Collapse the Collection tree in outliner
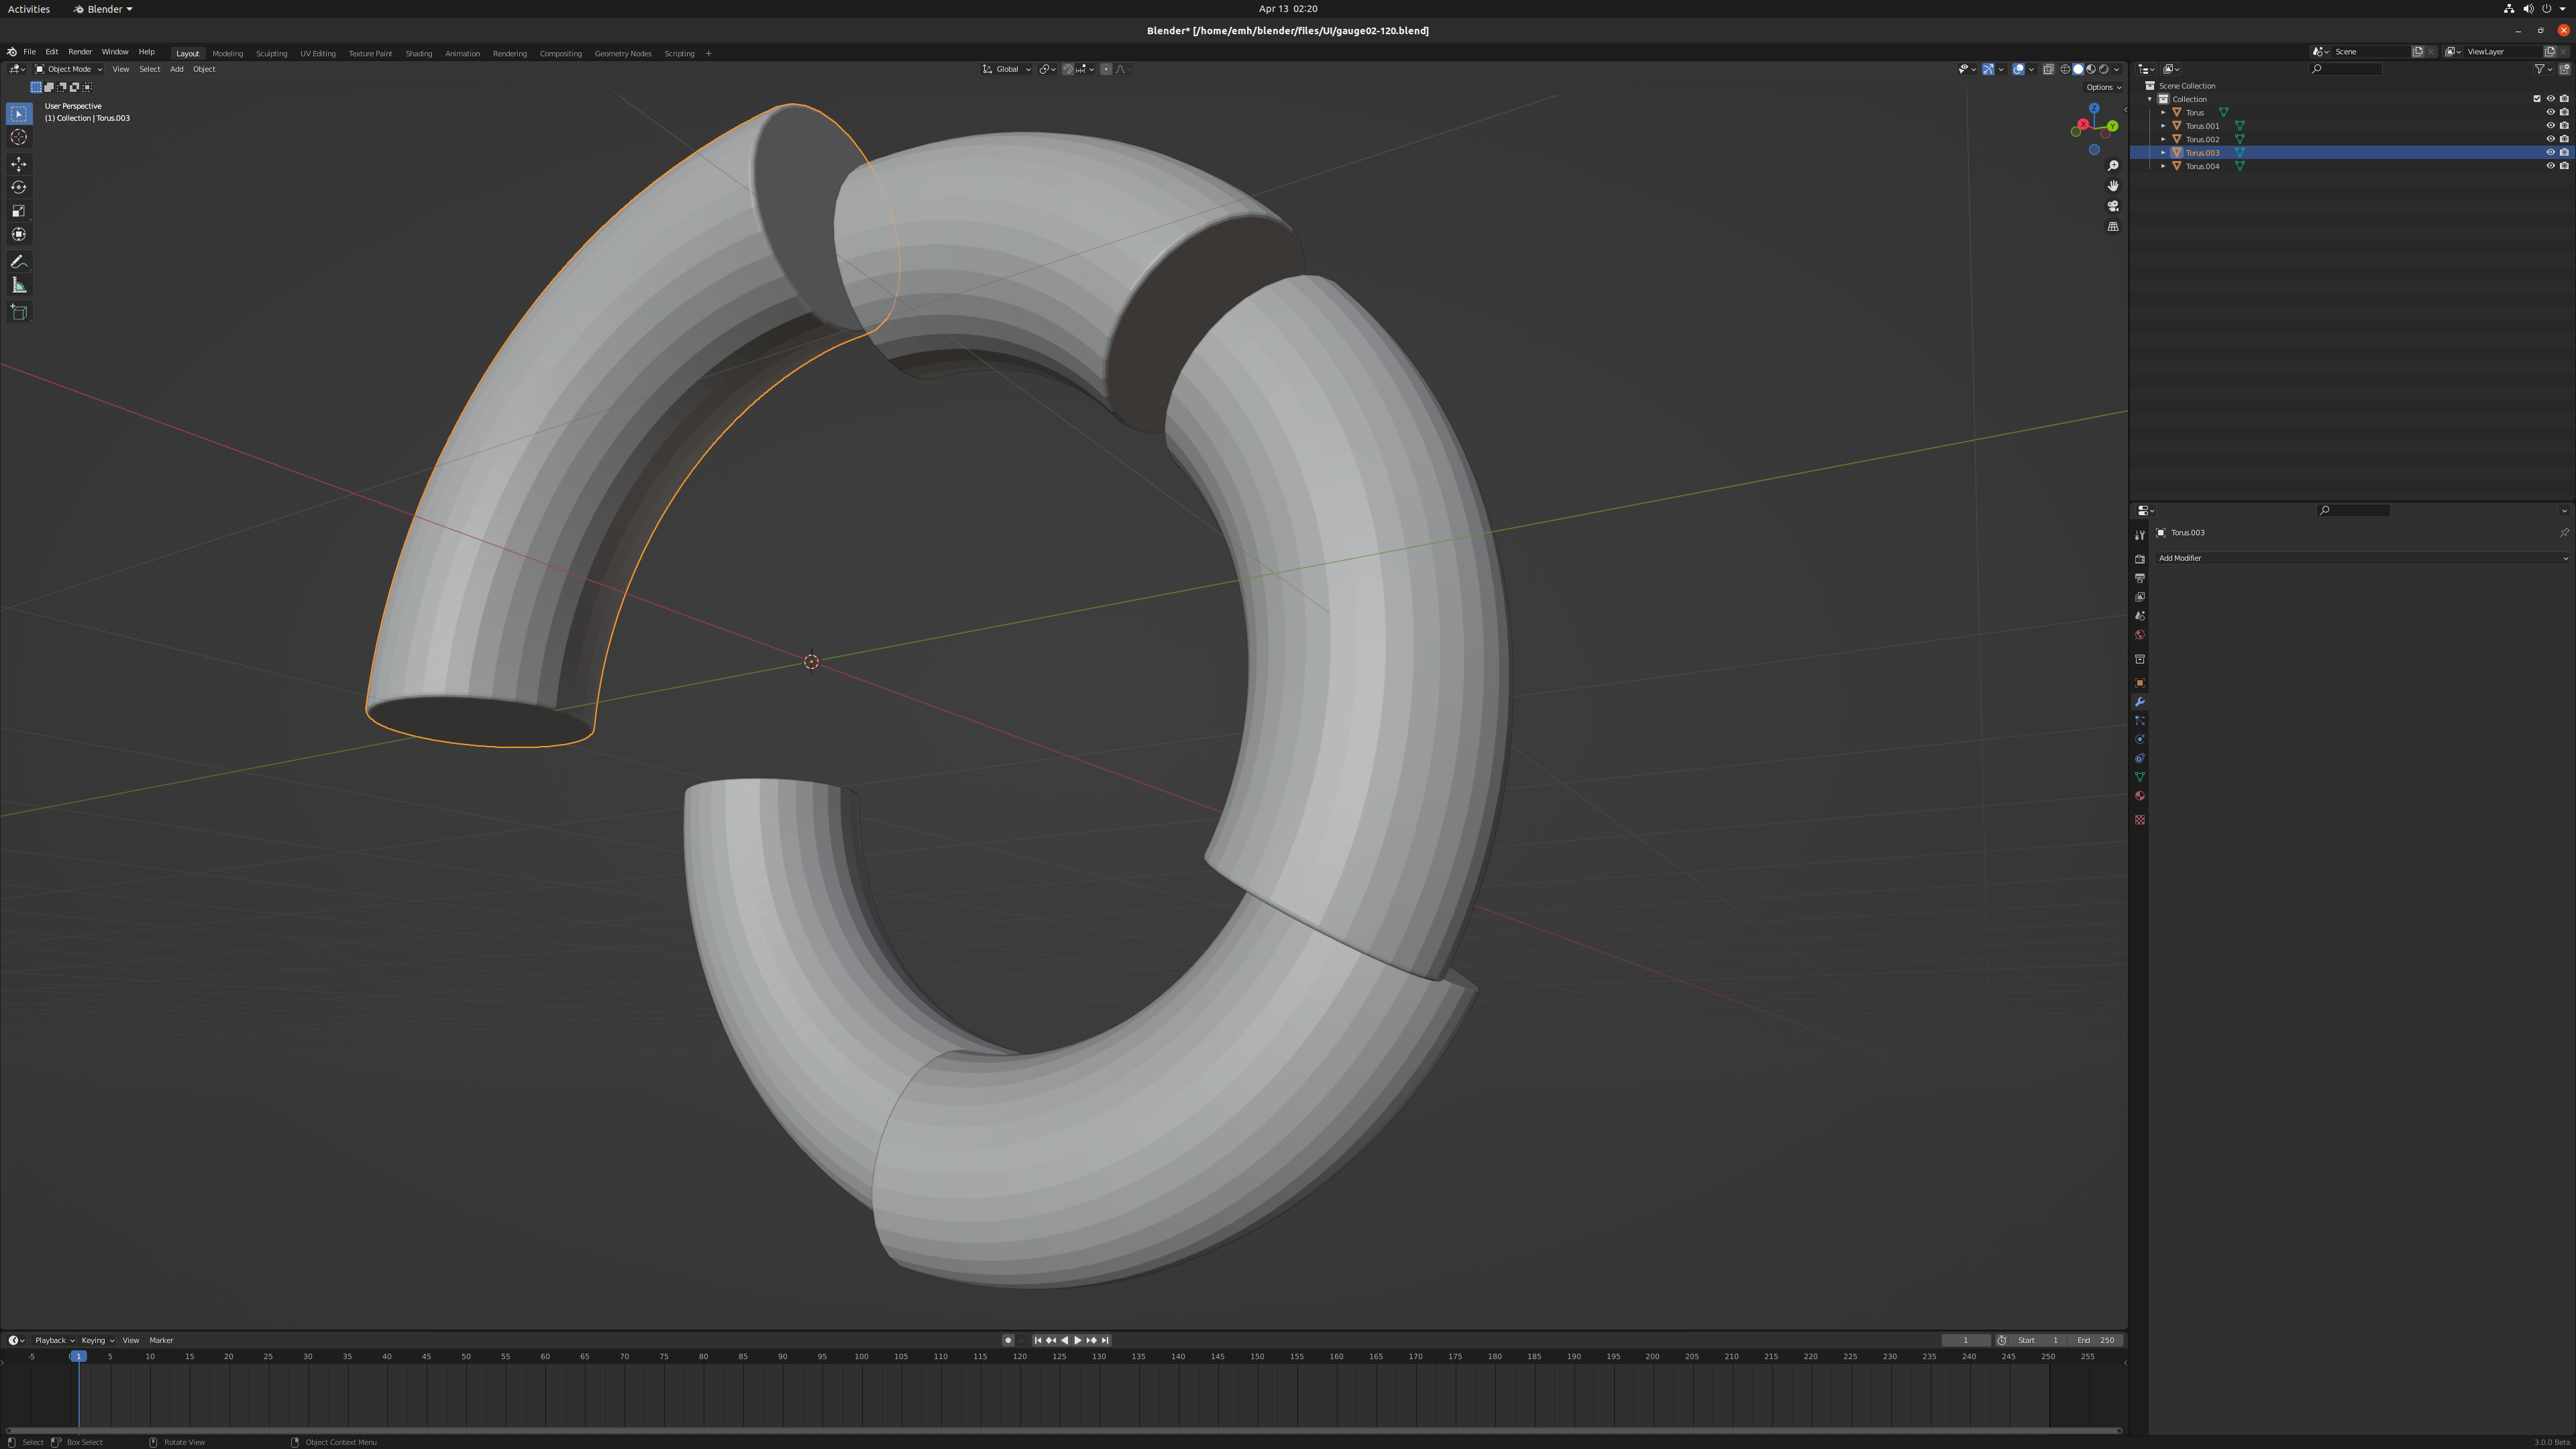Viewport: 2576px width, 1449px height. pos(2150,99)
